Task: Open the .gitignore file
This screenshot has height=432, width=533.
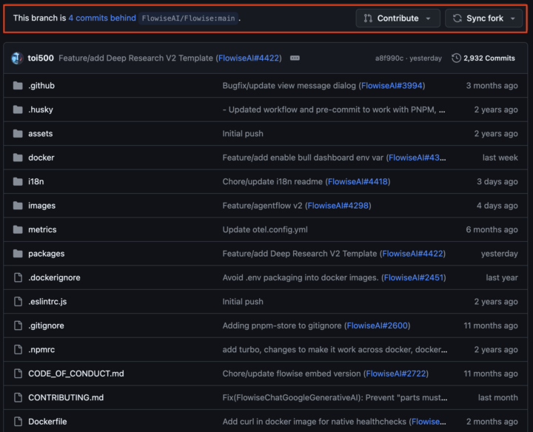Action: click(46, 325)
